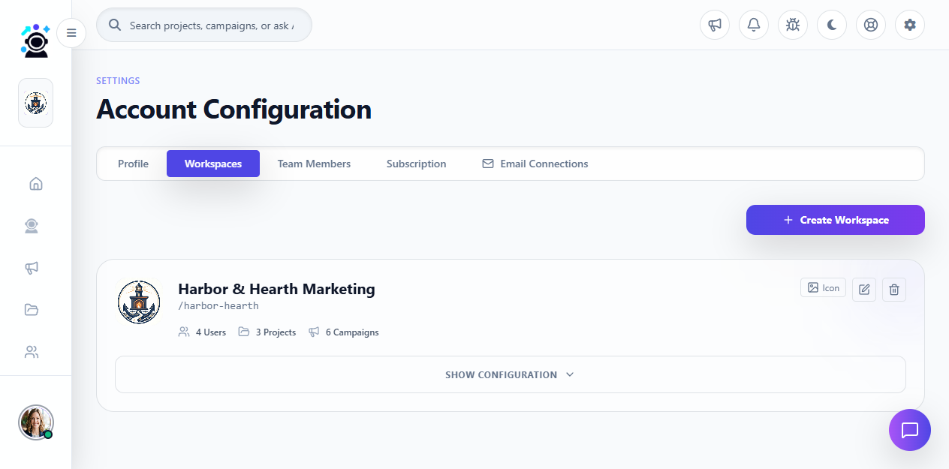949x469 pixels.
Task: Select the workspace switcher thumbnail in sidebar
Action: point(35,103)
